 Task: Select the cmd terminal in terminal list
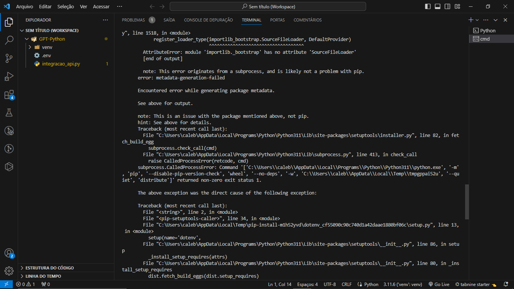491,39
